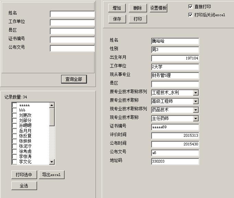Click the 全选 button
234x198 pixels.
click(x=24, y=186)
